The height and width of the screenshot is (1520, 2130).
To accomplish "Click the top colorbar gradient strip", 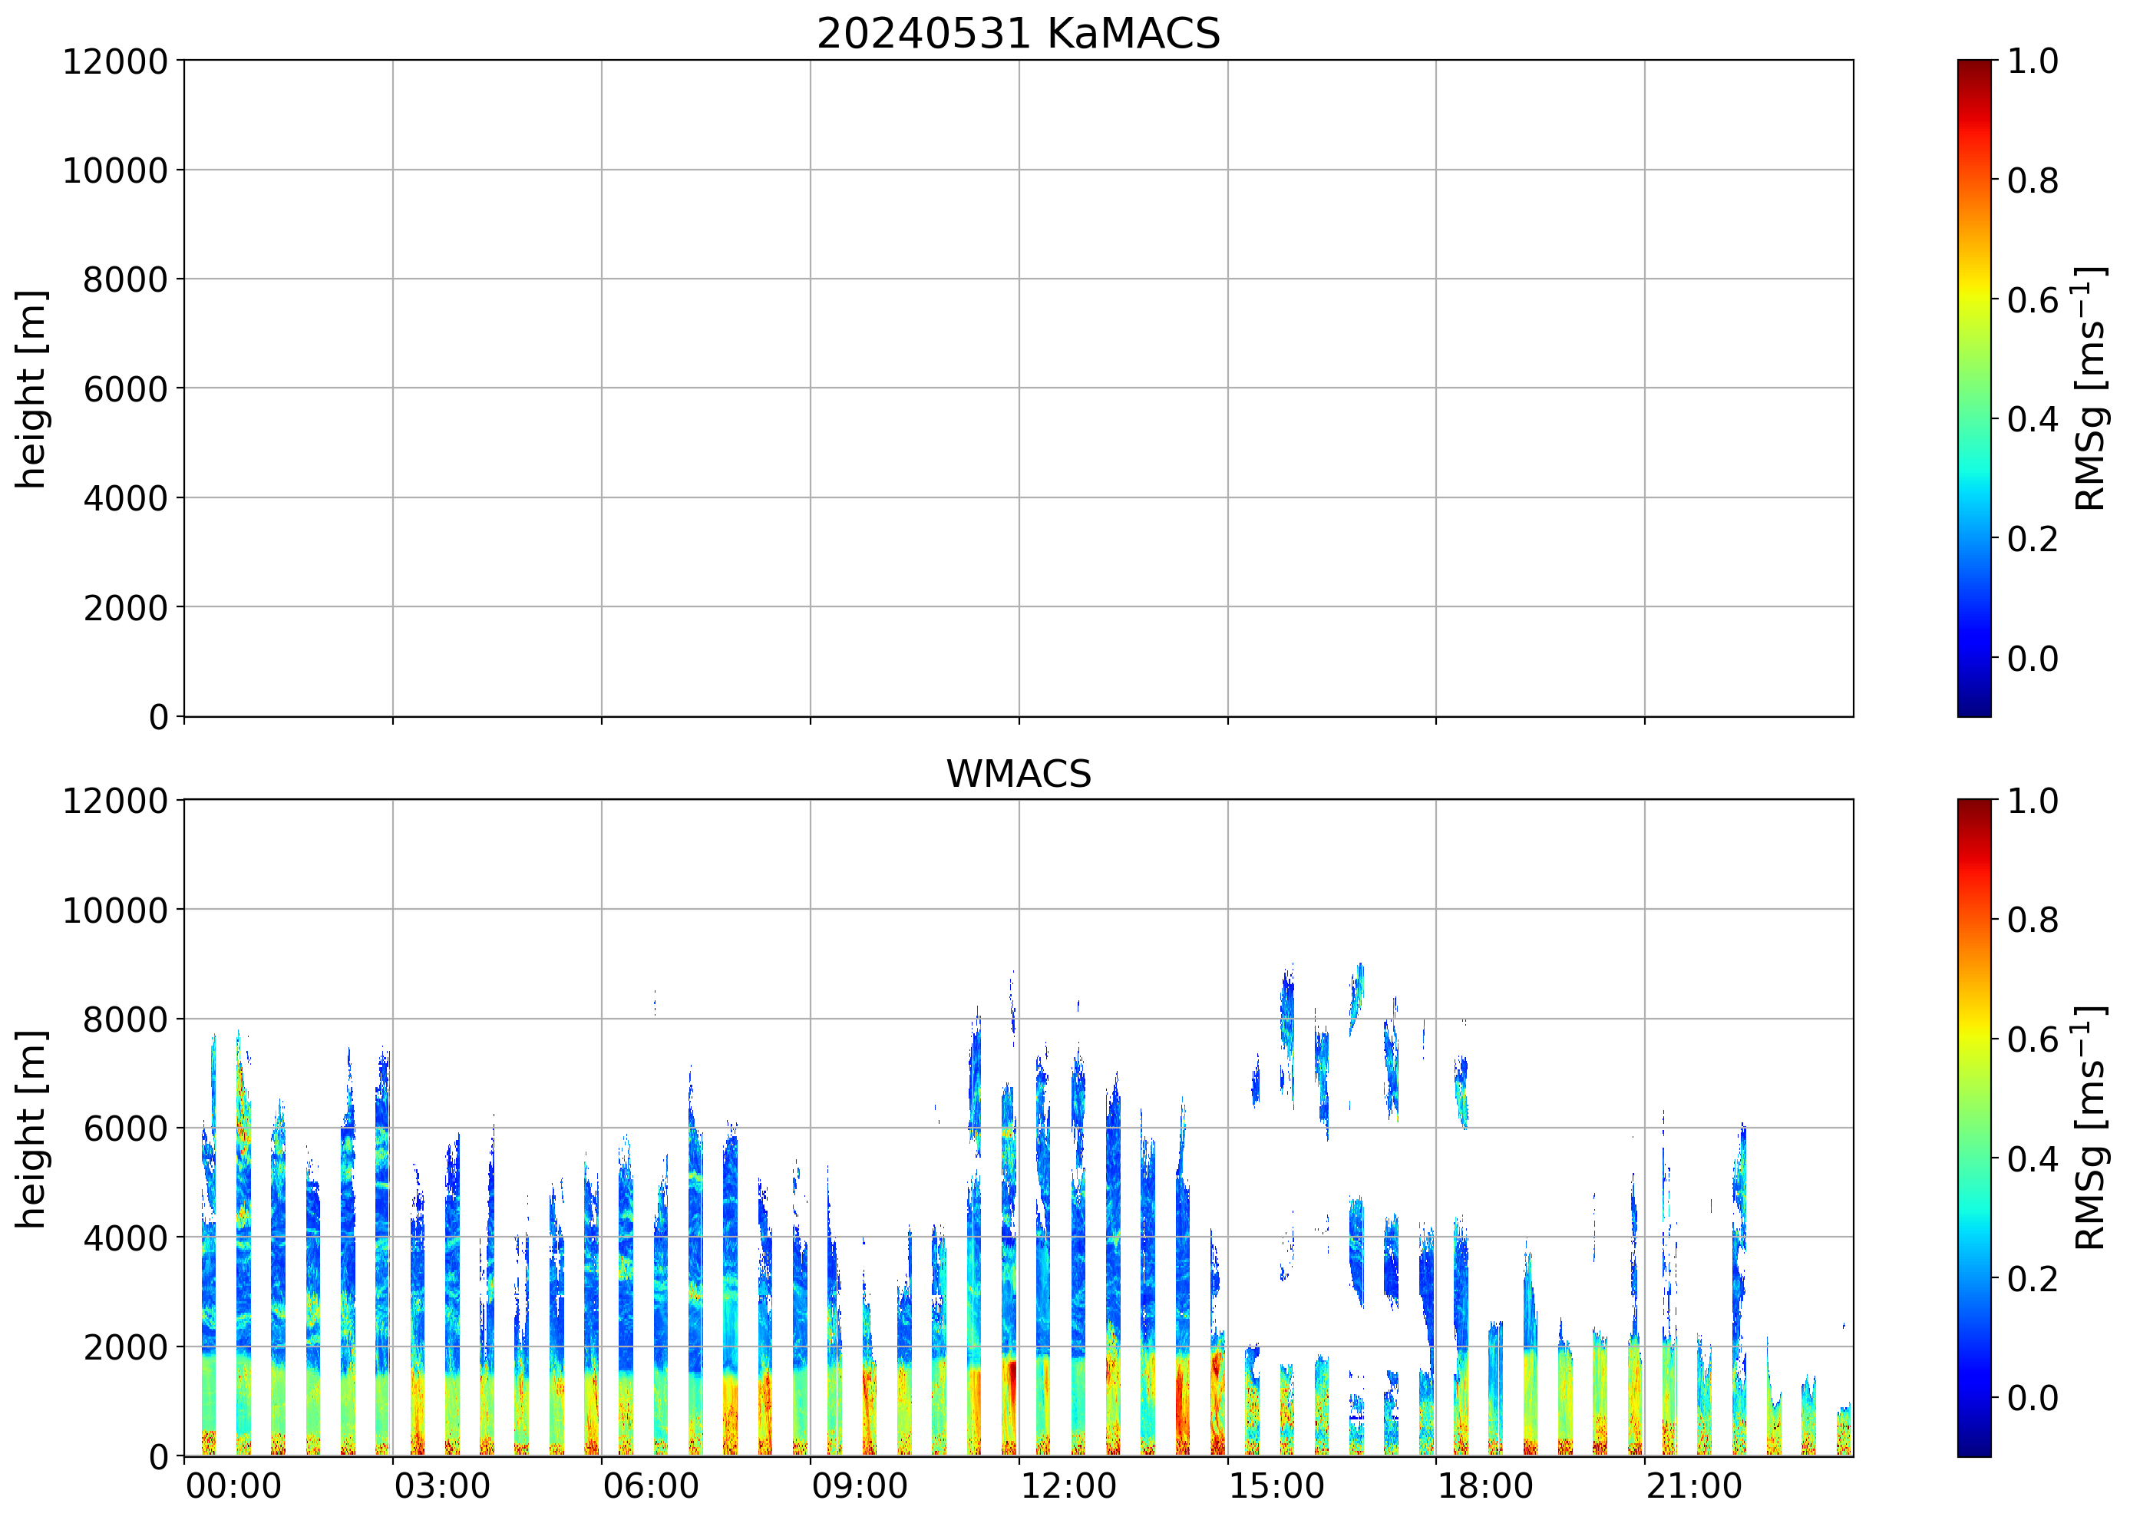I will tap(1973, 388).
